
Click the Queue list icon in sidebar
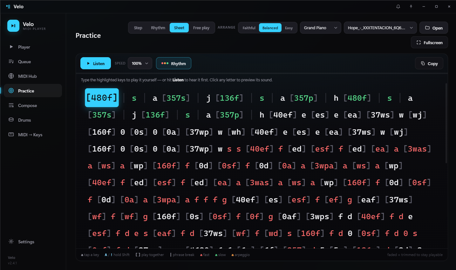click(11, 61)
